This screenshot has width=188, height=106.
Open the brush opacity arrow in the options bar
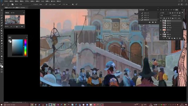pos(44,4)
